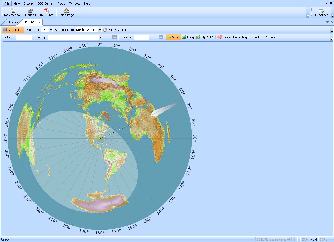Enable Short path mode
The width and height of the screenshot is (334, 242).
[173, 37]
